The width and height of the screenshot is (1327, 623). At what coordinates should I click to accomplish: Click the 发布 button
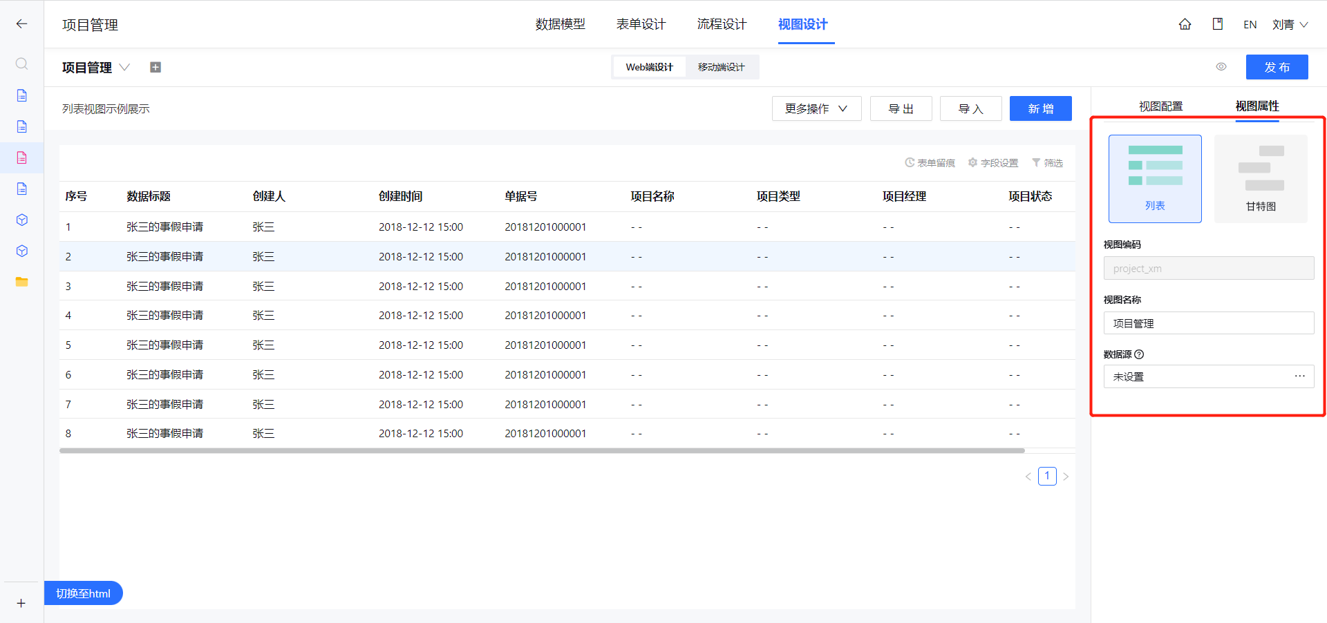[1277, 67]
